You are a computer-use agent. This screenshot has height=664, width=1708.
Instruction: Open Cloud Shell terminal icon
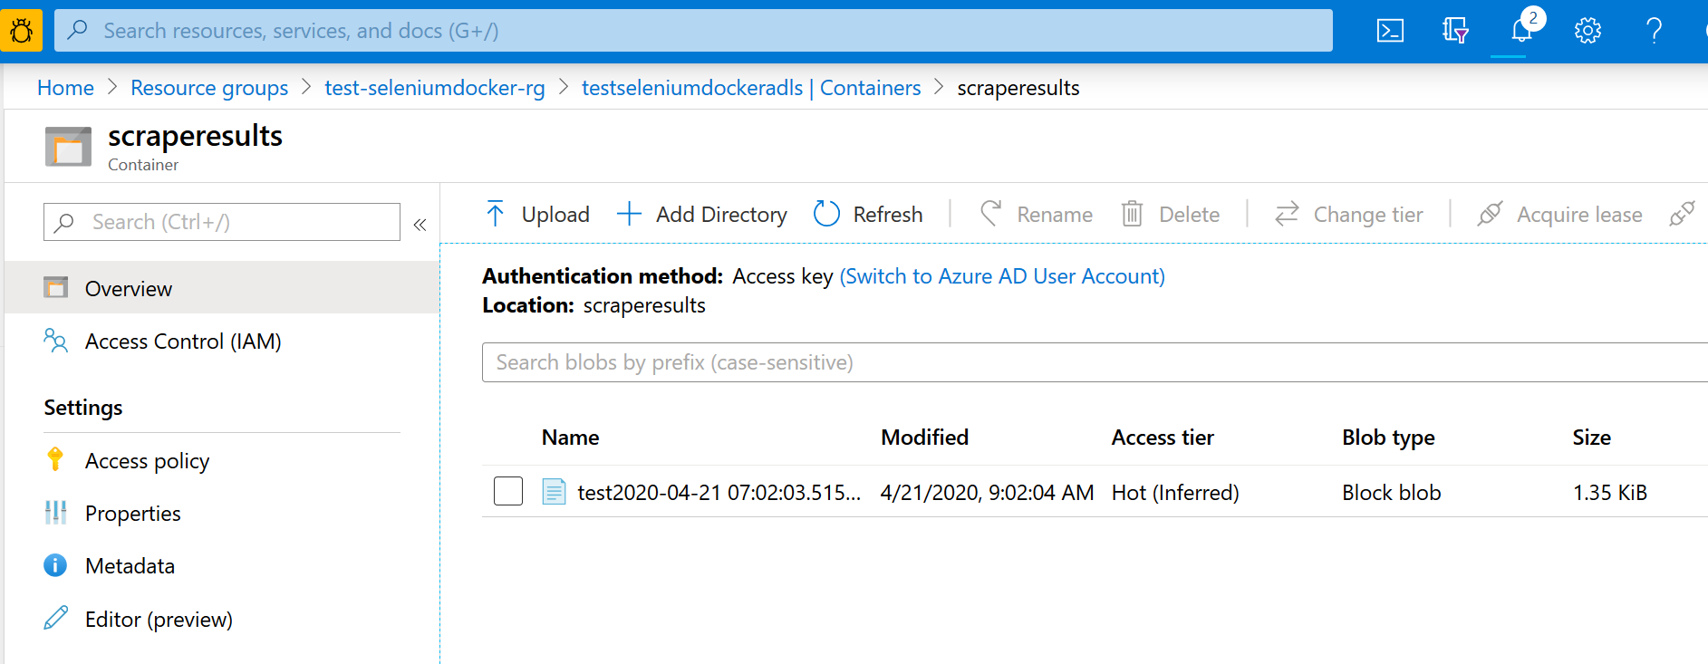tap(1390, 31)
